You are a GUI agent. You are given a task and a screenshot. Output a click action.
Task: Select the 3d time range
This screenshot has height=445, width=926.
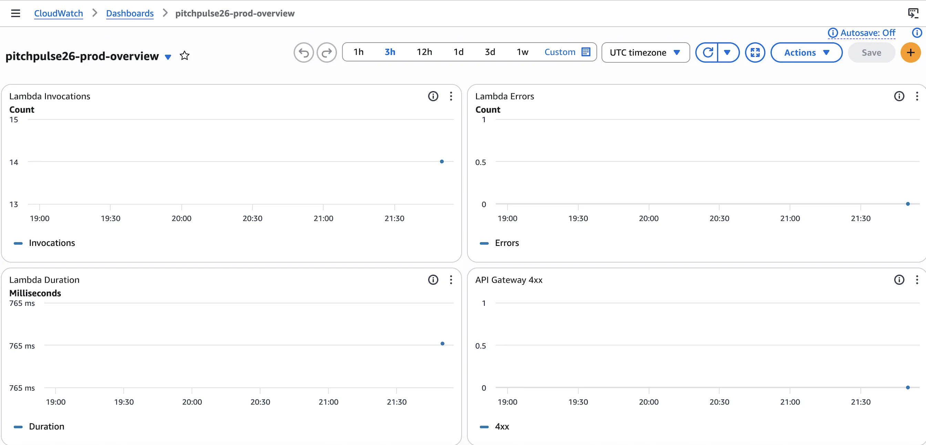490,52
